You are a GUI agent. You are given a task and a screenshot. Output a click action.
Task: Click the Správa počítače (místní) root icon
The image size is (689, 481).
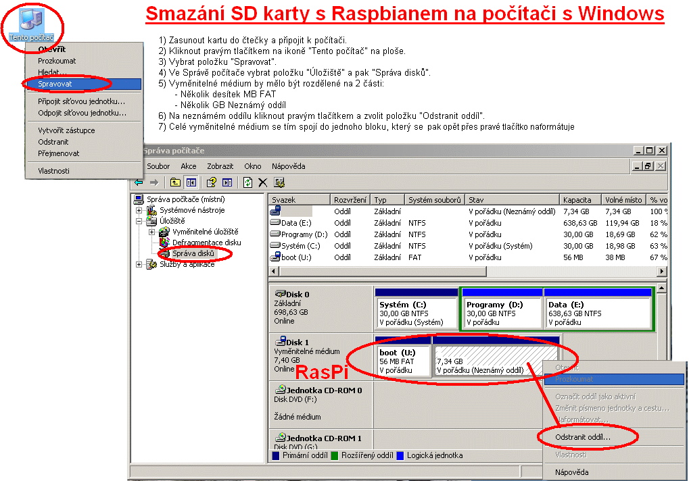pyautogui.click(x=139, y=200)
